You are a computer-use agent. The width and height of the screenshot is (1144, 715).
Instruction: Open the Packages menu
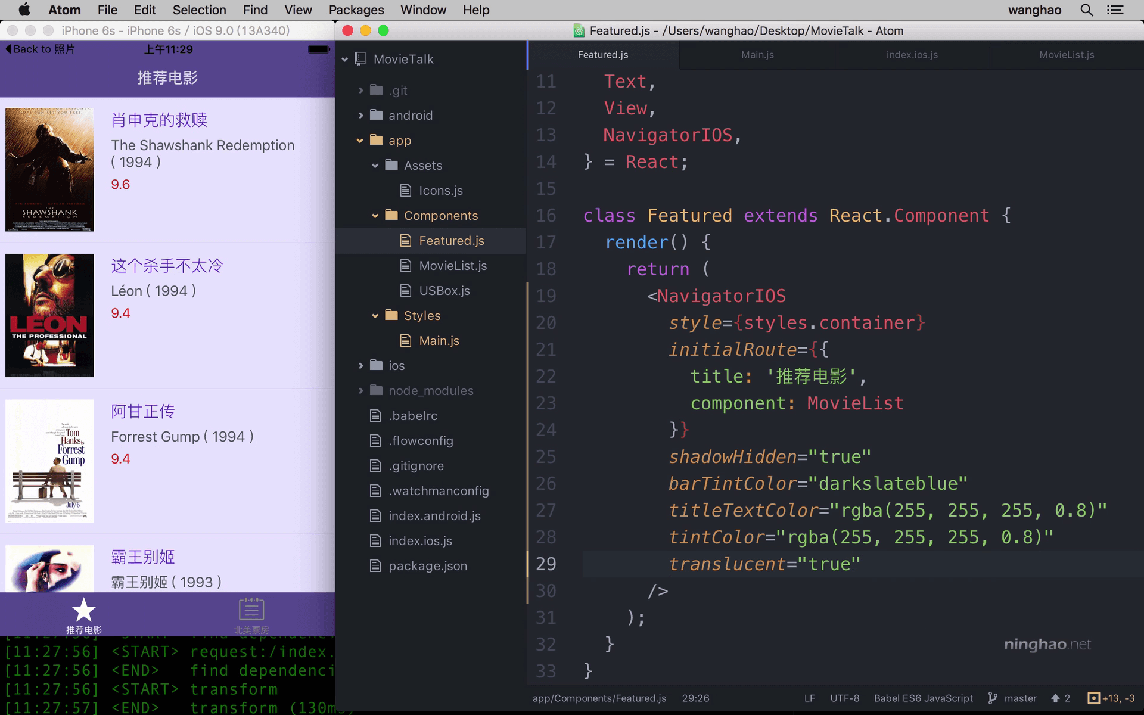pyautogui.click(x=356, y=10)
